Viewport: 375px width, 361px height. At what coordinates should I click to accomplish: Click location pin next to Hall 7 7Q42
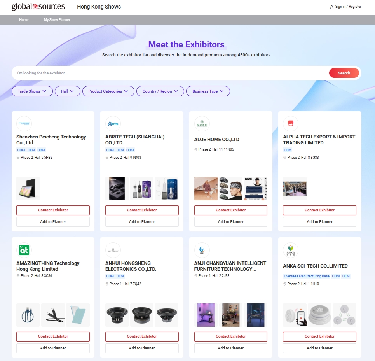pos(107,284)
